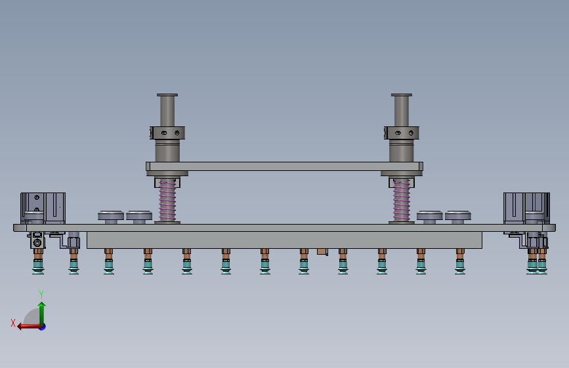Select the leftmost teal suction cup
Screen dimensions: 569x368
[38, 267]
